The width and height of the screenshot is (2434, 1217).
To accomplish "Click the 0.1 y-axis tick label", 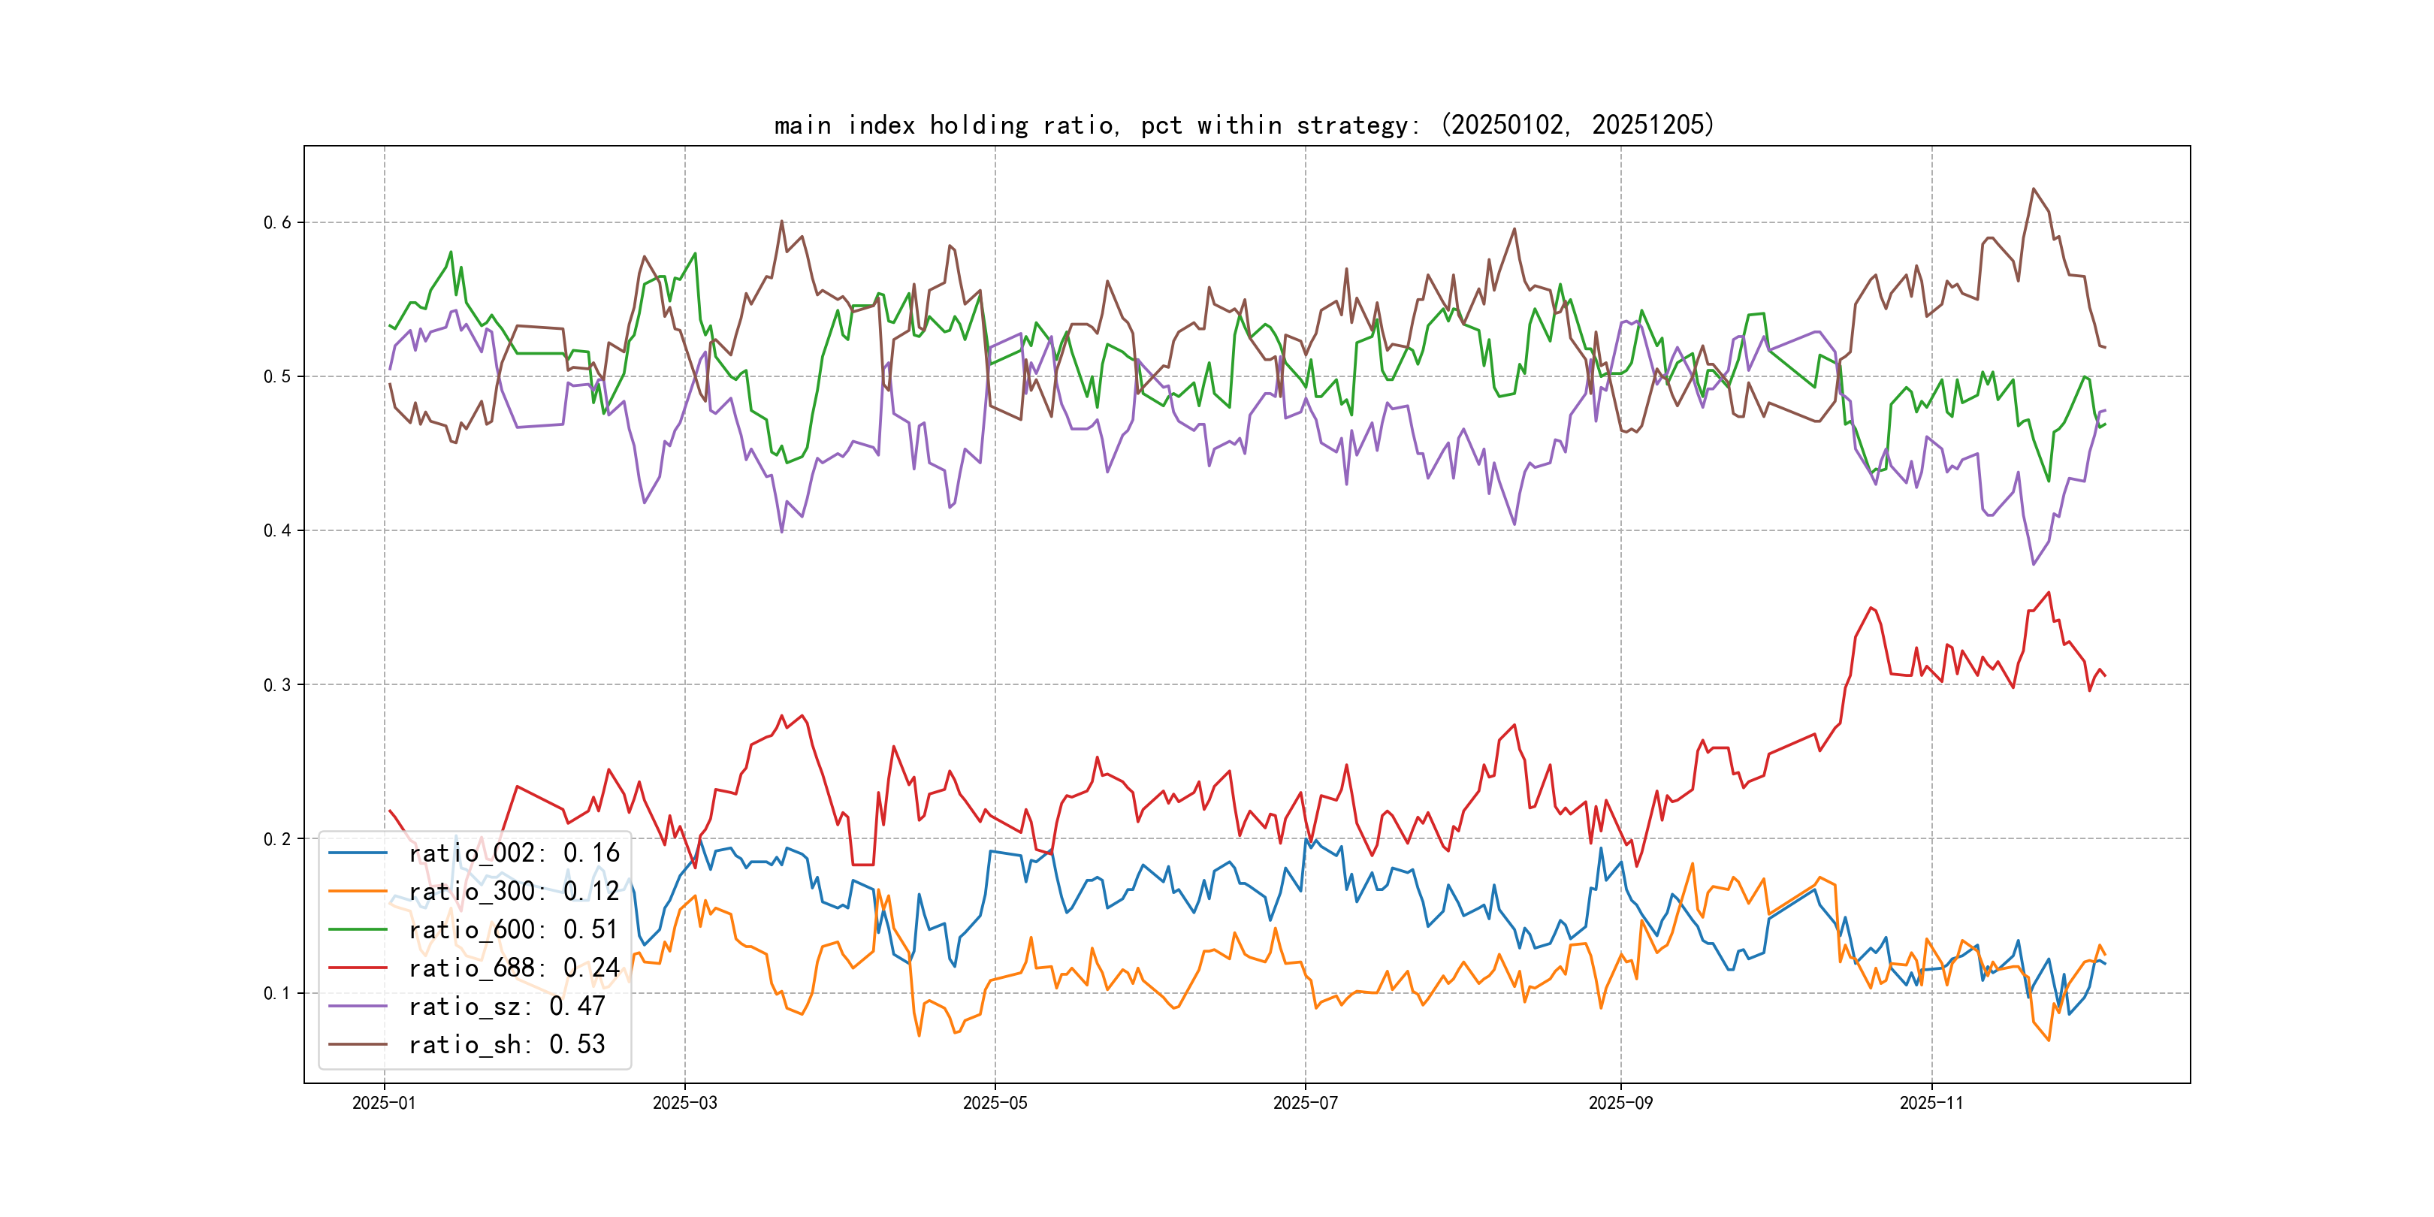I will tap(277, 993).
